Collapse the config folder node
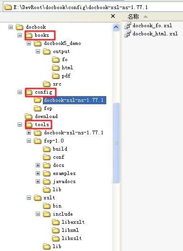 coord(20,92)
